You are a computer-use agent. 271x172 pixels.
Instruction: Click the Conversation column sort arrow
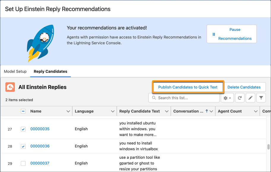click(x=207, y=111)
